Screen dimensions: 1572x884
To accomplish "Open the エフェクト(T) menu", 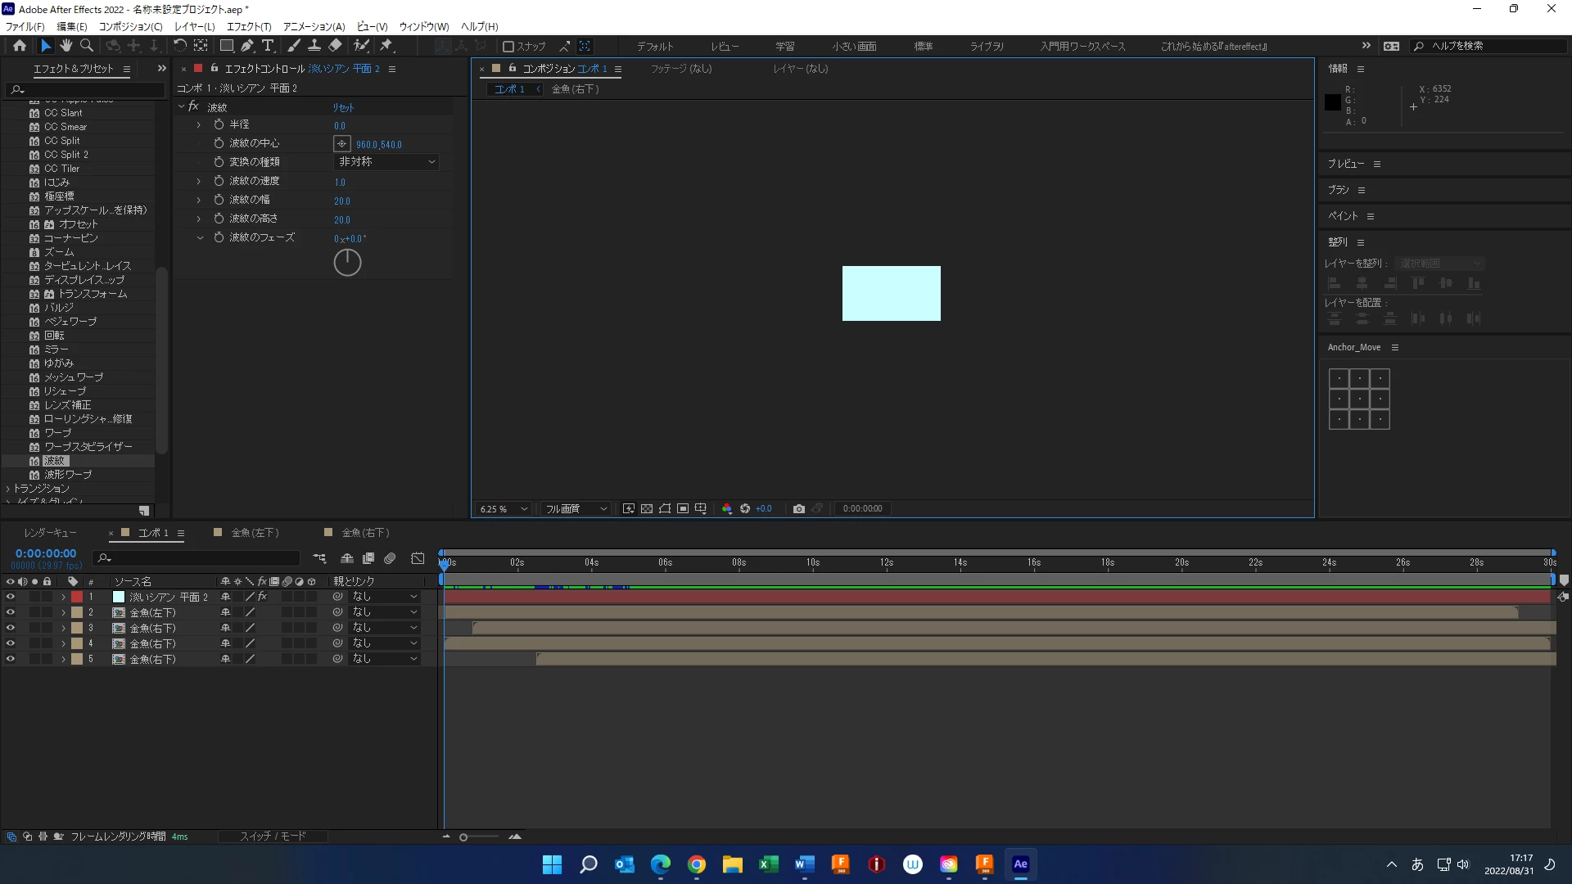I will pyautogui.click(x=248, y=26).
